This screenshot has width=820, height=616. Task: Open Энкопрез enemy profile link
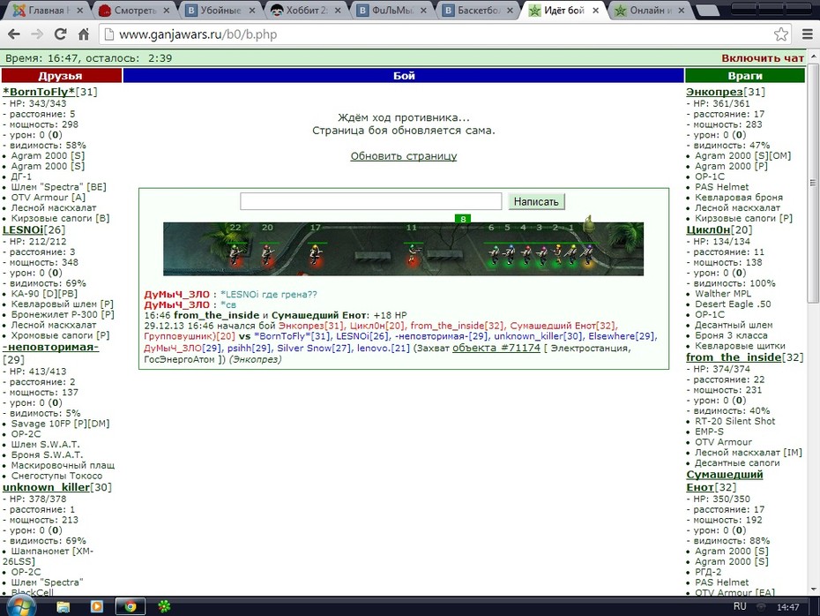click(x=714, y=92)
